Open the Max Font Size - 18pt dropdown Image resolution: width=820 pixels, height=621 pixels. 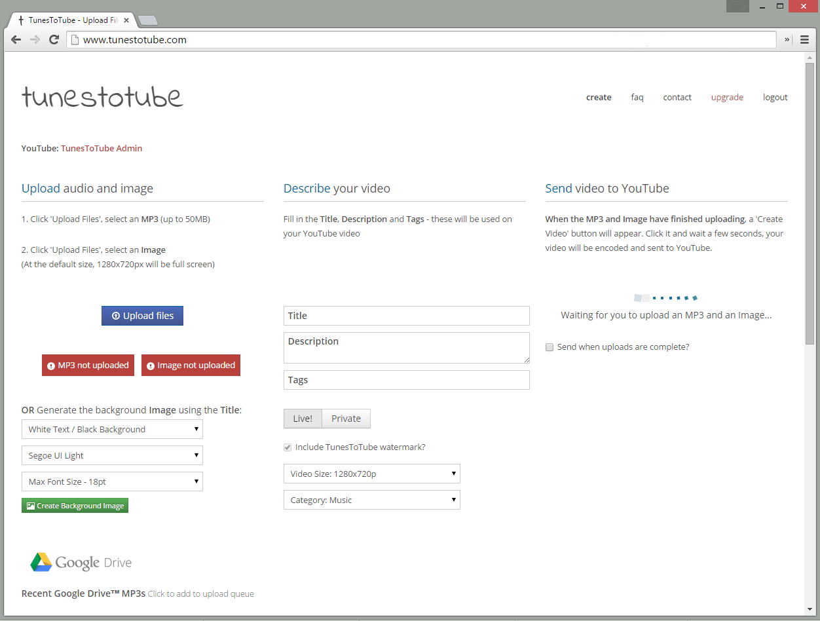click(112, 482)
